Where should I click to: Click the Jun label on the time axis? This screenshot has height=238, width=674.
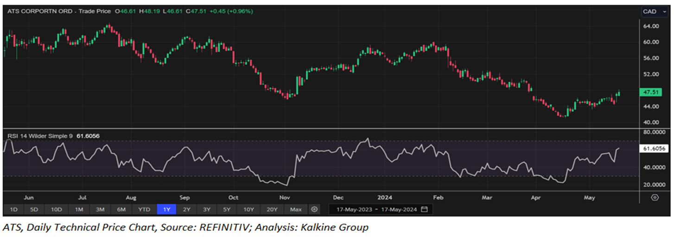tap(28, 197)
